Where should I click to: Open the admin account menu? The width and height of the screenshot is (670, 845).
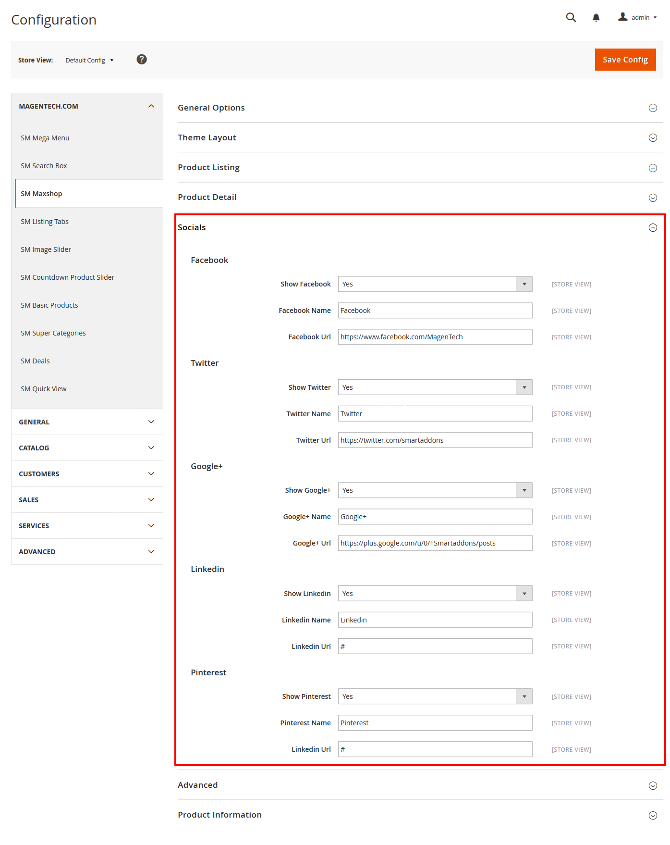click(637, 17)
